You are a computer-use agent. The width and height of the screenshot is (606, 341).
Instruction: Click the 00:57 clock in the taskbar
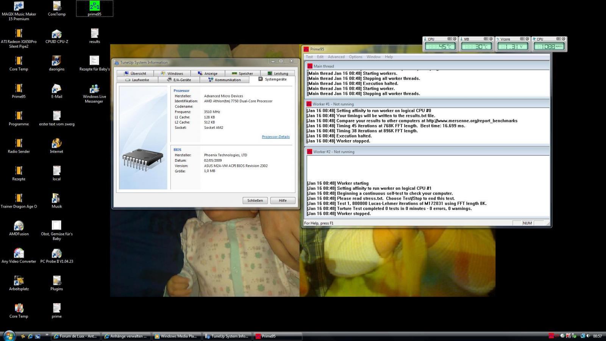pyautogui.click(x=597, y=336)
